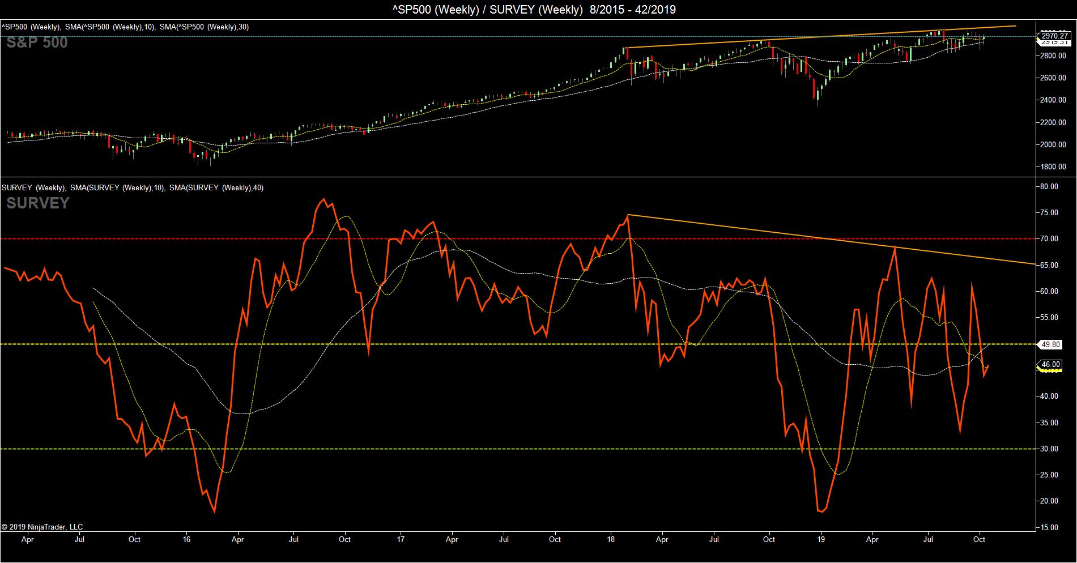
Task: Select the yellow dashed 50.00 level line
Action: coord(518,344)
